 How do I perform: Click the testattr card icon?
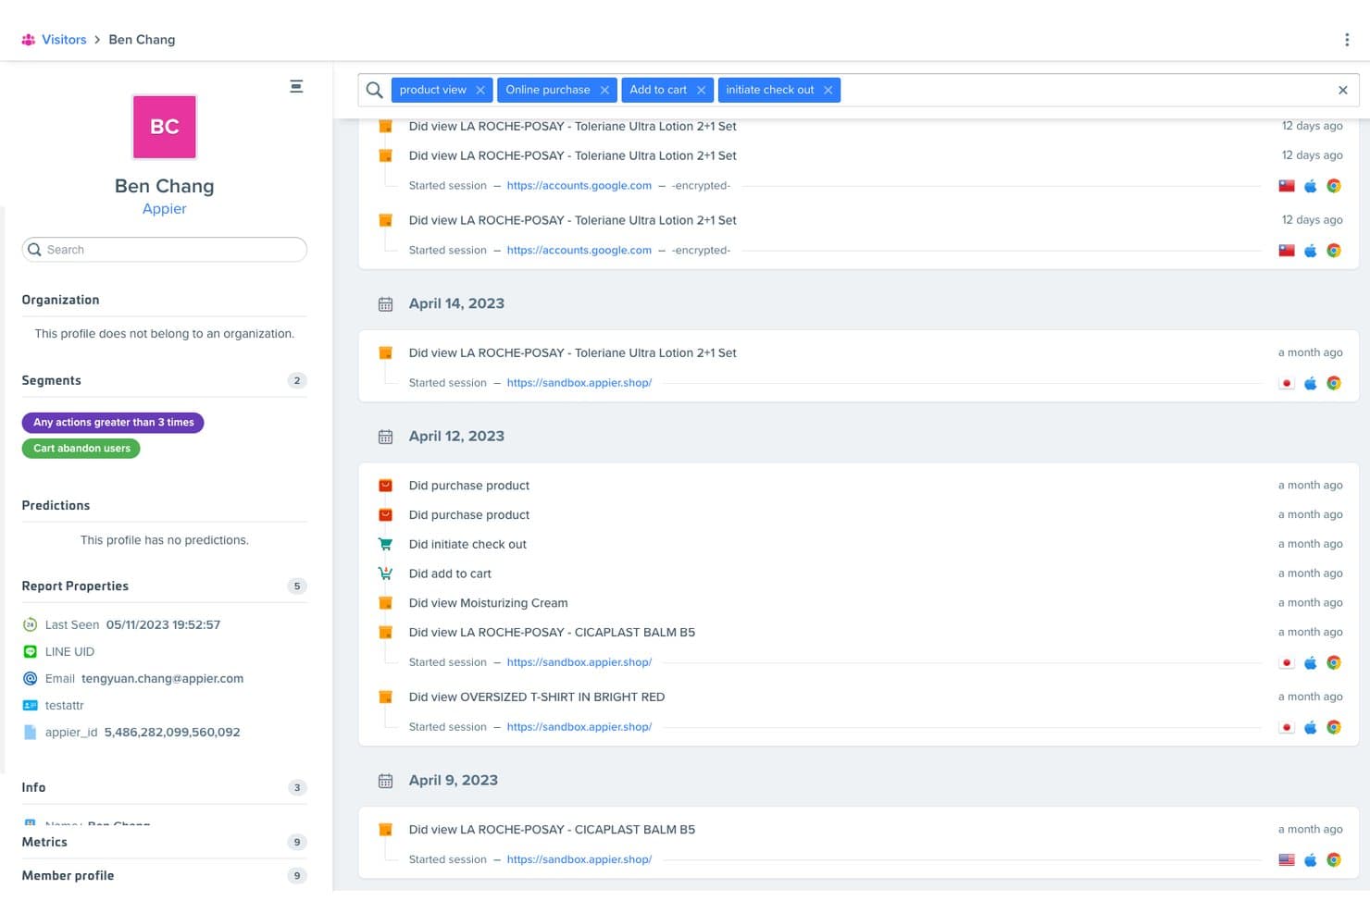point(30,705)
